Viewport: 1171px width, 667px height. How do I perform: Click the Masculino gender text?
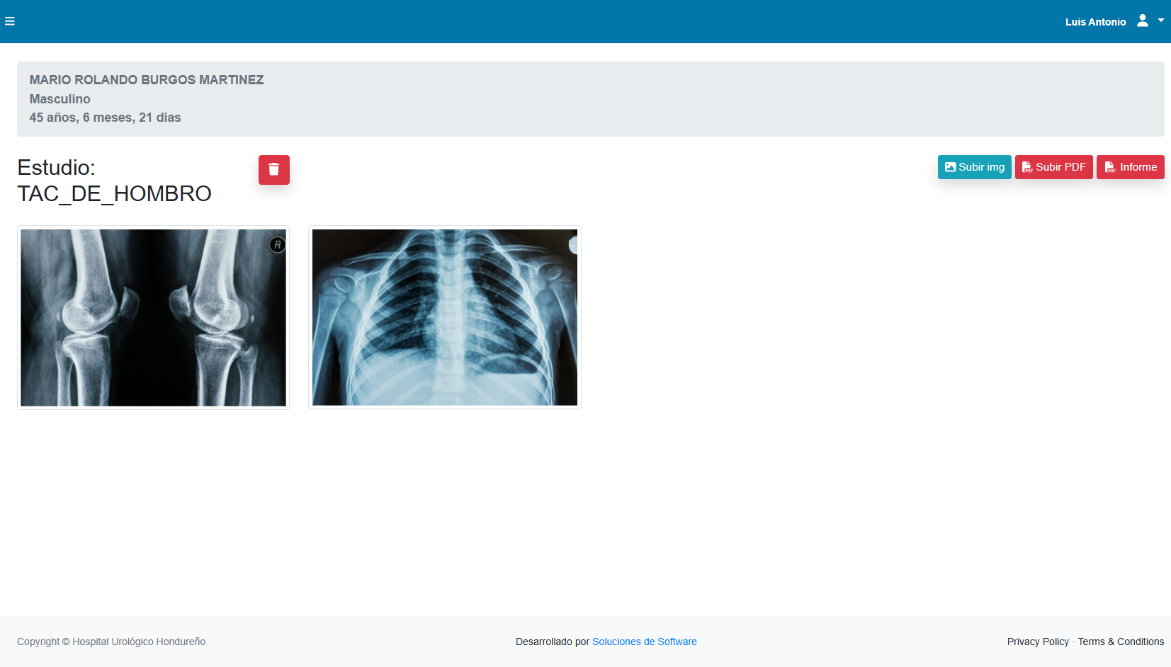click(x=60, y=99)
